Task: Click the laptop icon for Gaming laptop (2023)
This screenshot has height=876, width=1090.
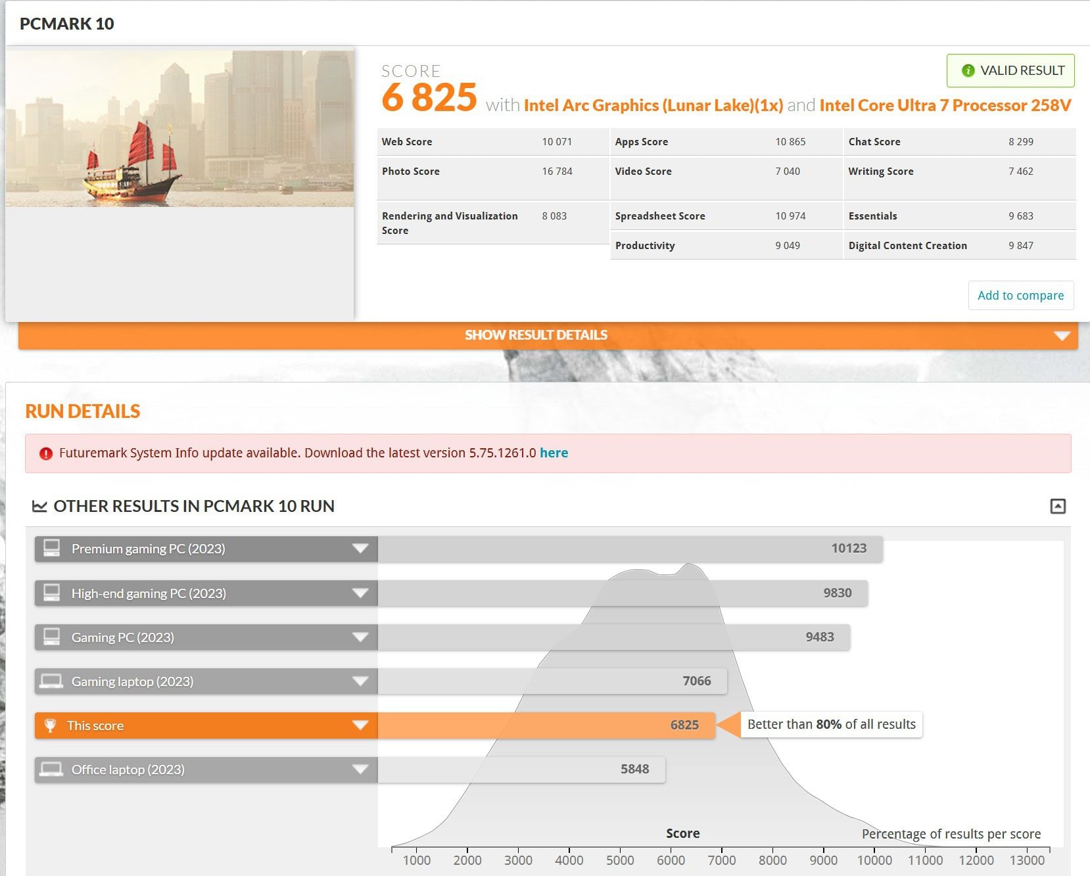Action: 51,681
